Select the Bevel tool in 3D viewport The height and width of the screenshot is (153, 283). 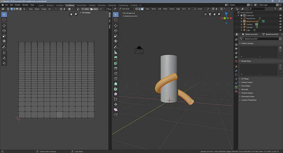[x=116, y=69]
